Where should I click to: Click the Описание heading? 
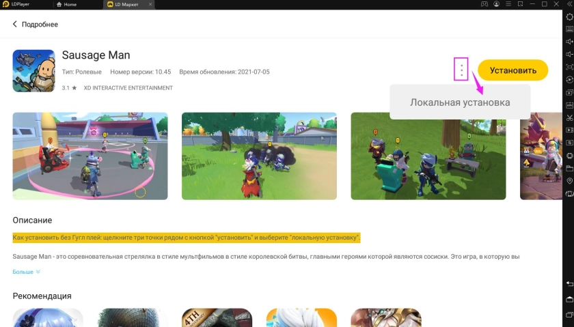pyautogui.click(x=32, y=221)
